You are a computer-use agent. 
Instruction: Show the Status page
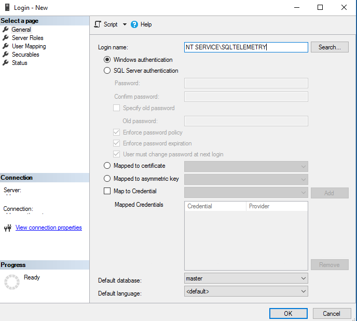pos(20,63)
